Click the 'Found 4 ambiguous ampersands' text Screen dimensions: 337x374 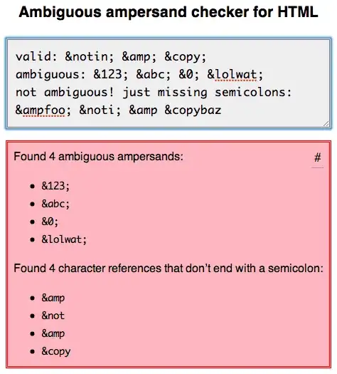[99, 157]
